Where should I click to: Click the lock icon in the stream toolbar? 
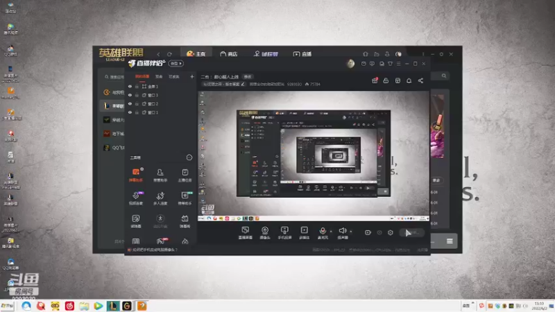(x=386, y=80)
